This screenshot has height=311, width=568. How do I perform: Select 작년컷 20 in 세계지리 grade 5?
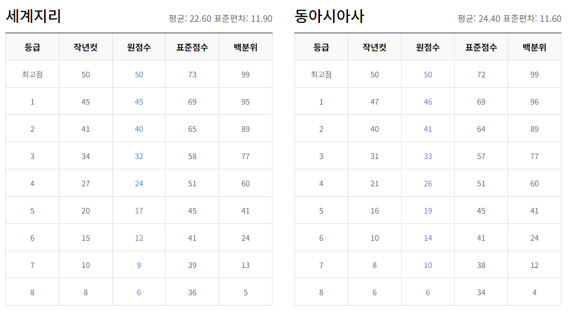tap(86, 211)
